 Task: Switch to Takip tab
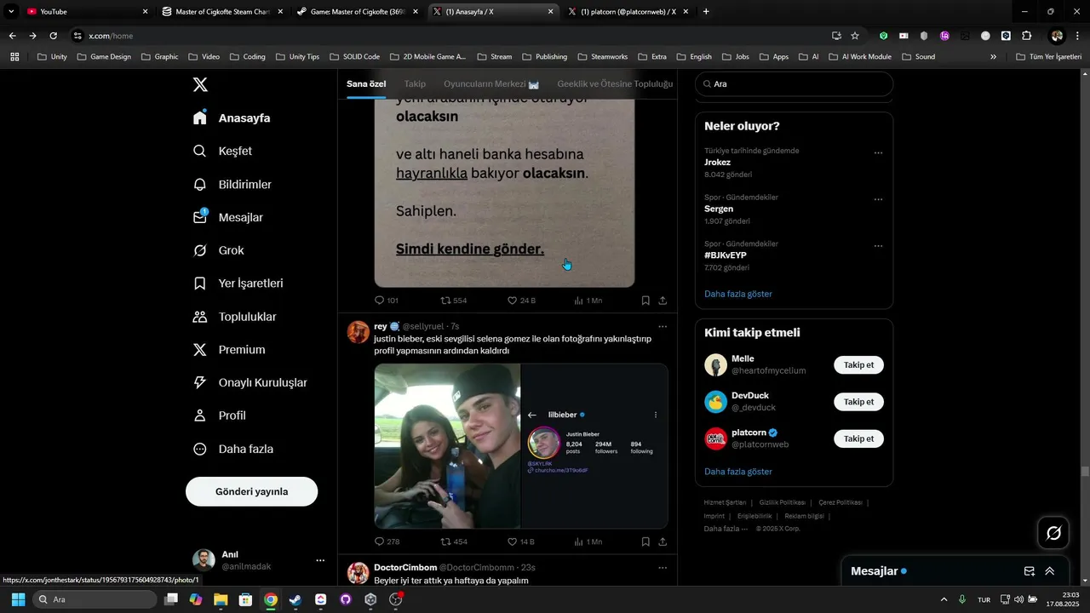click(415, 84)
